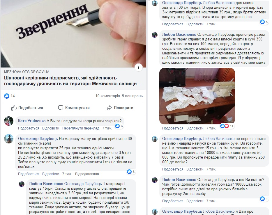Click Відповісти under Катя Угнівенко's comment
This screenshot has height=215, width=272.
[51, 128]
